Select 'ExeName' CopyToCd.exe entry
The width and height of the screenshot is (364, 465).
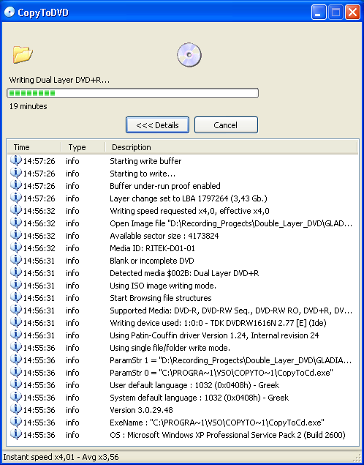pos(217,423)
